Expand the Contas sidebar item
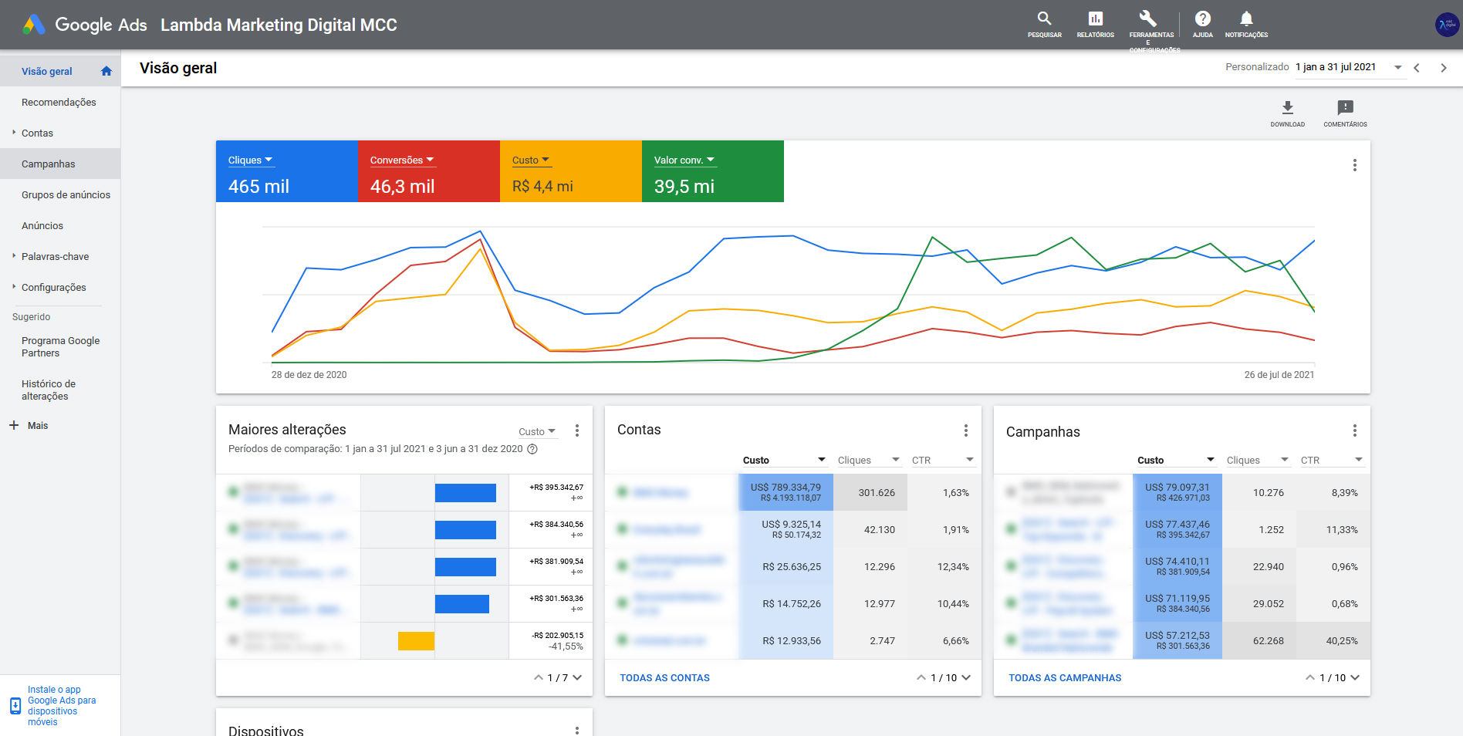The width and height of the screenshot is (1463, 736). click(14, 133)
